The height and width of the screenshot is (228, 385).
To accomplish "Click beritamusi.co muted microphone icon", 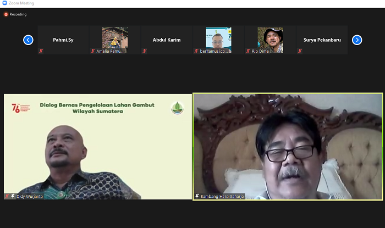I will 196,51.
